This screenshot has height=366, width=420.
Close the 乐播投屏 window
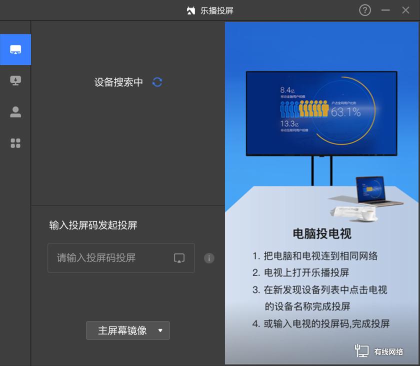pos(405,10)
